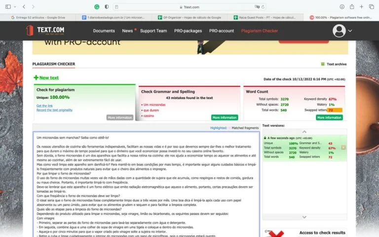Click the New text link

tap(49, 78)
